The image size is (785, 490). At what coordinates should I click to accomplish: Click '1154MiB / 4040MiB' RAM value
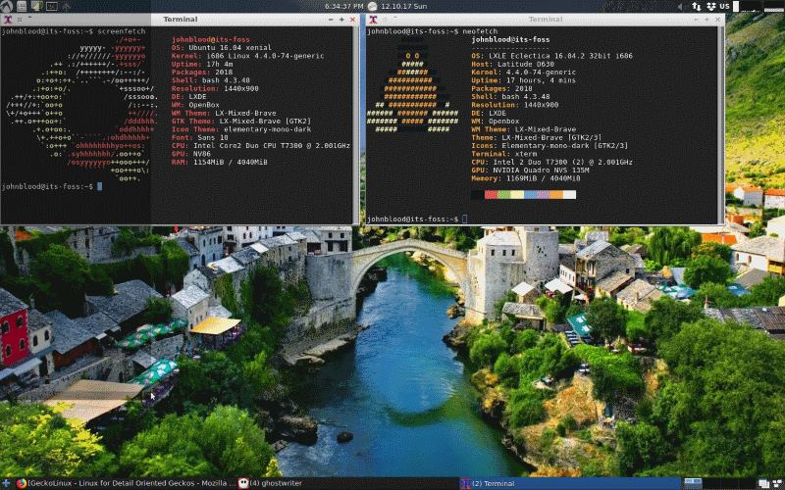pyautogui.click(x=231, y=162)
